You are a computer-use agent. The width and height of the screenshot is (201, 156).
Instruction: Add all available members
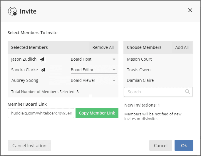coord(182,47)
